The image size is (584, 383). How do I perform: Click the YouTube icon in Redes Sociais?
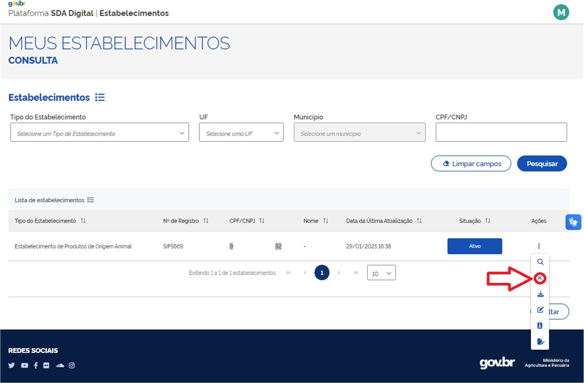(x=25, y=365)
